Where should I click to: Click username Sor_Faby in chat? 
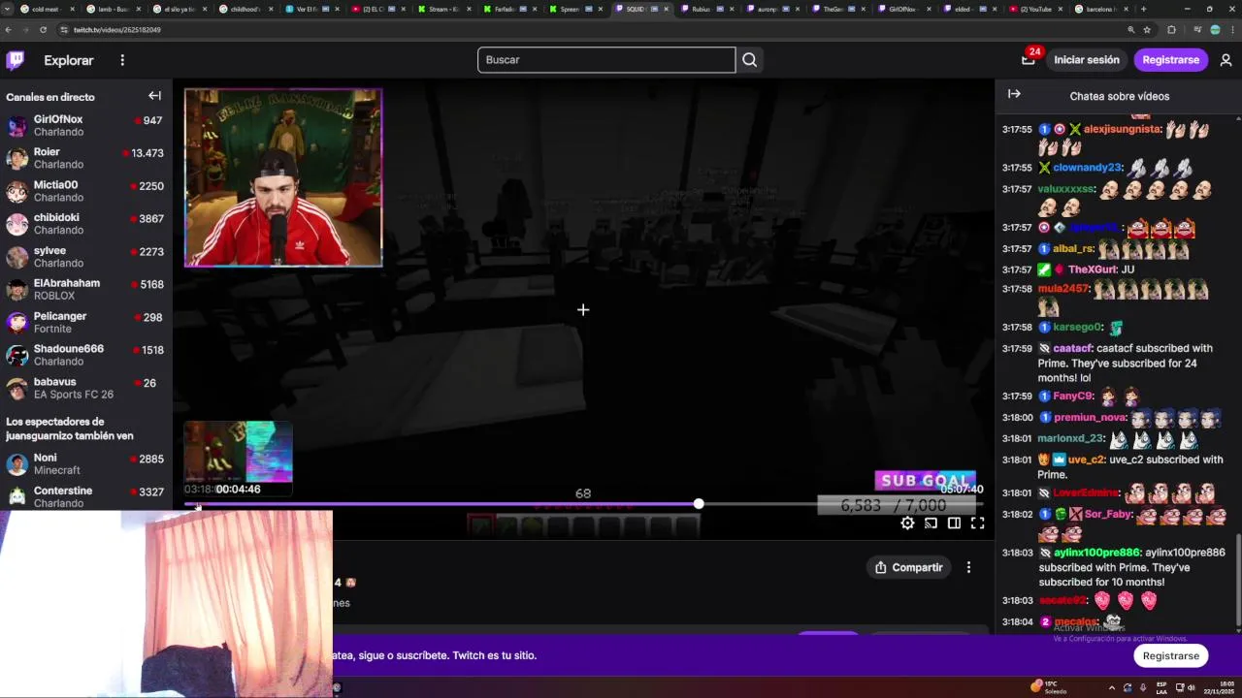click(x=1108, y=514)
